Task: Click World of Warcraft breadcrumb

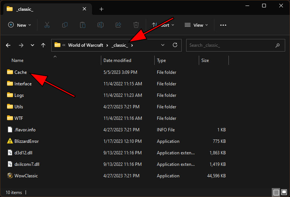Action: (86, 45)
